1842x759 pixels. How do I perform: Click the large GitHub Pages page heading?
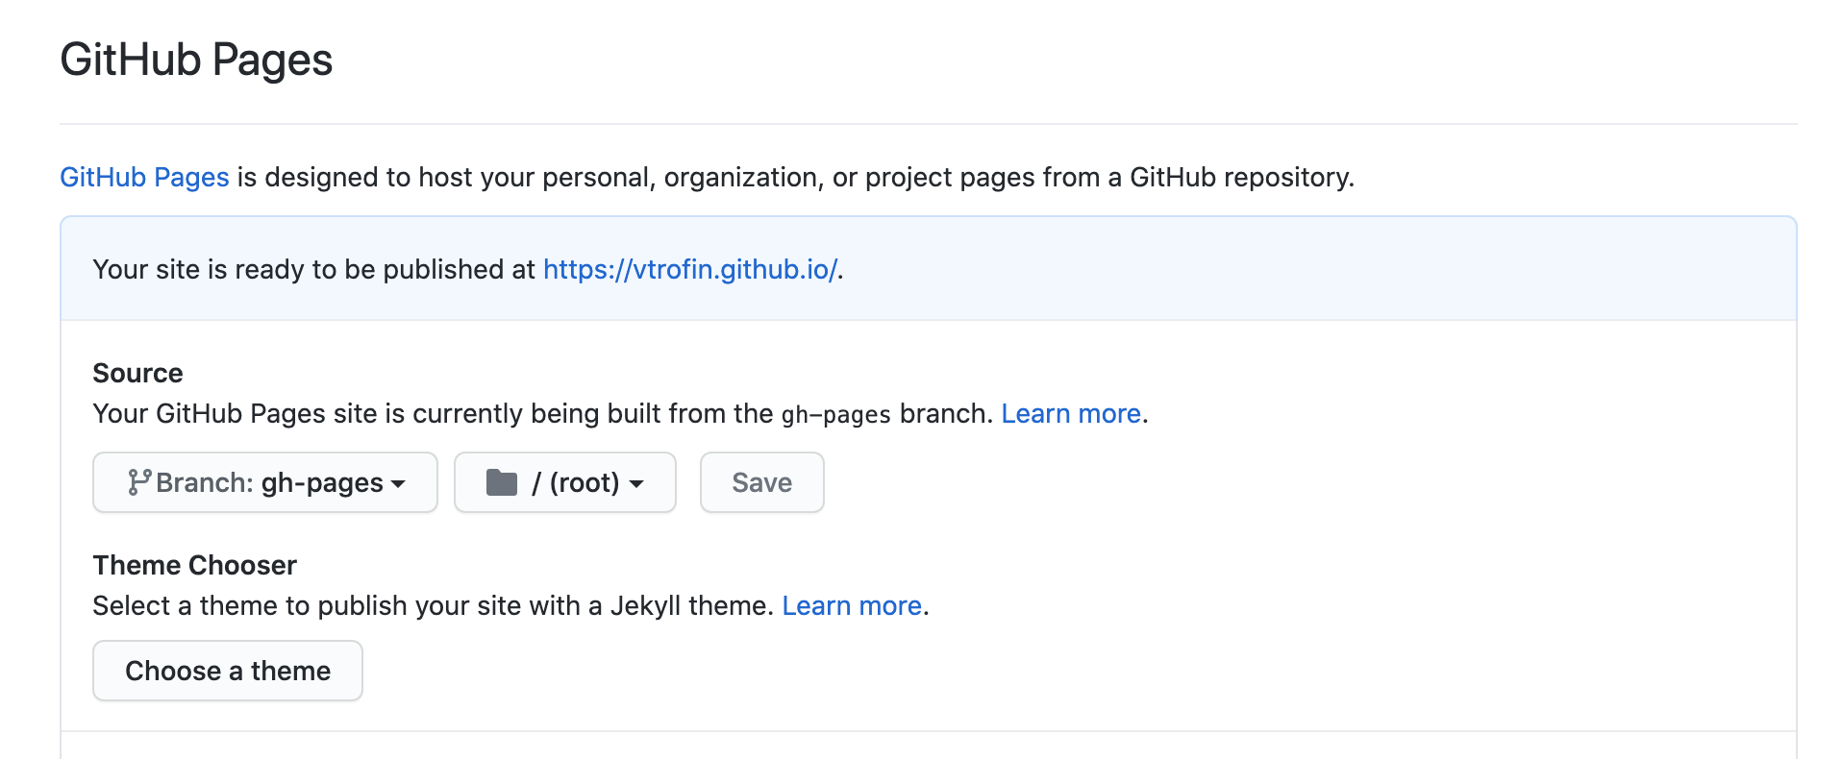(196, 60)
